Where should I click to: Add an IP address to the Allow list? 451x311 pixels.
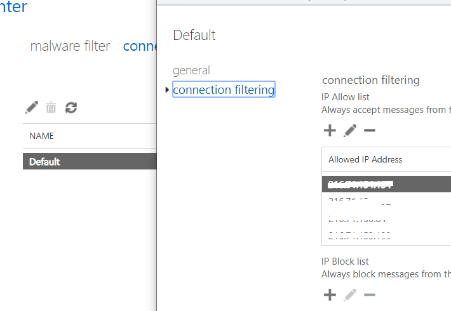tap(330, 131)
